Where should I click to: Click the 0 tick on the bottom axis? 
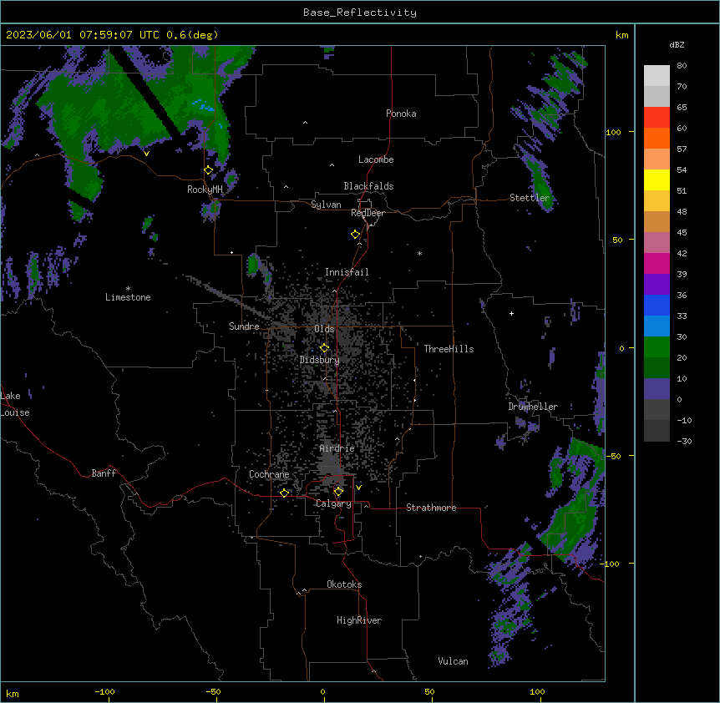click(x=322, y=692)
